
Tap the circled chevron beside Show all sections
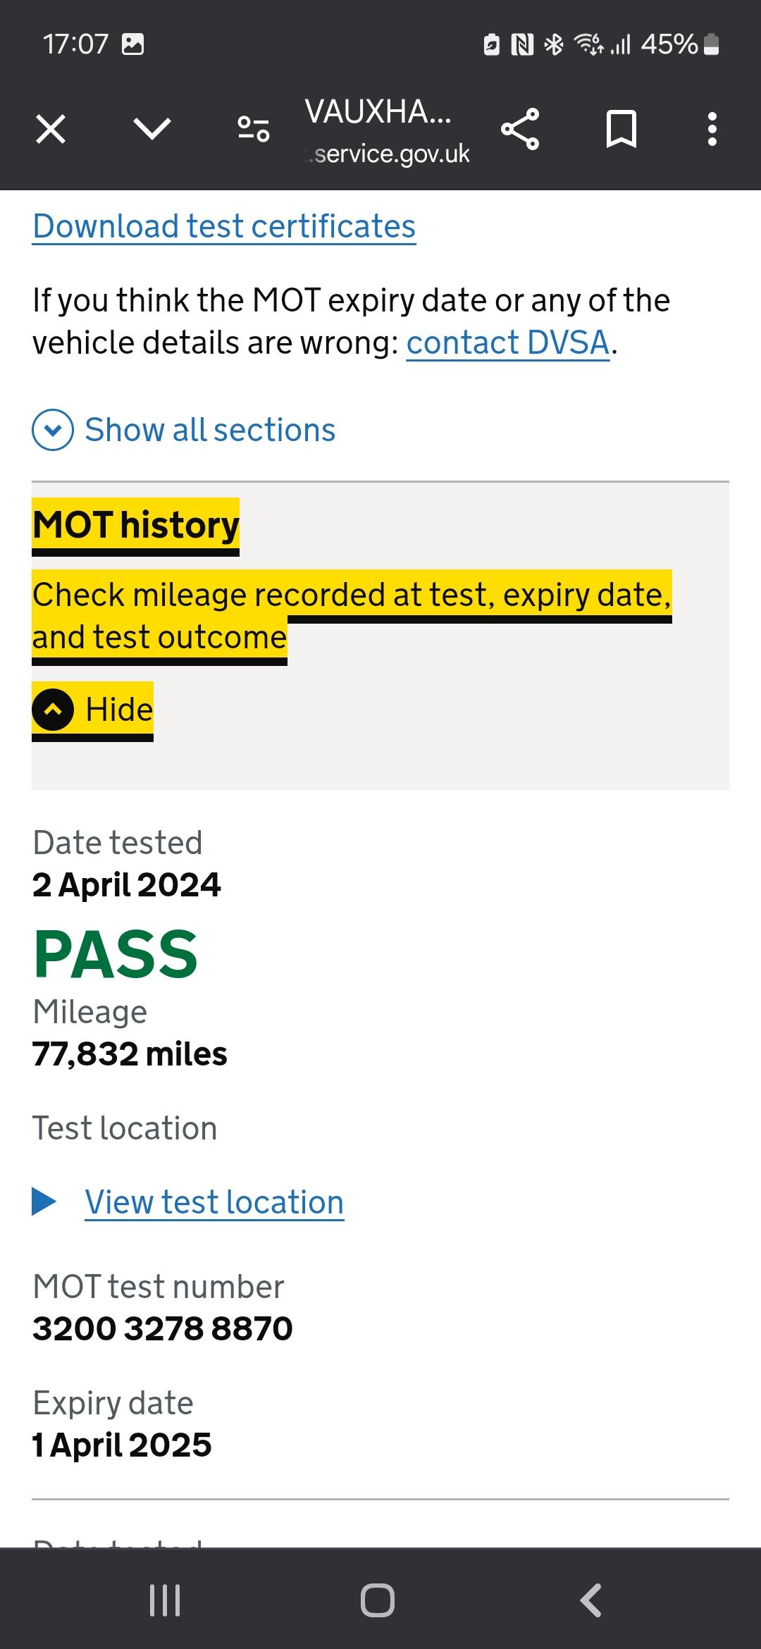click(x=53, y=430)
